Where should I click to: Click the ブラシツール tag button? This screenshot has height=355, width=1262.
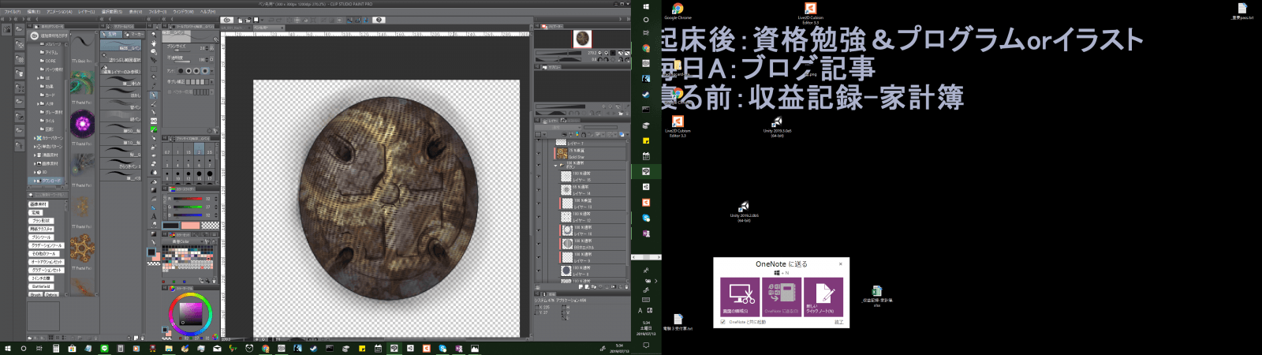point(41,237)
